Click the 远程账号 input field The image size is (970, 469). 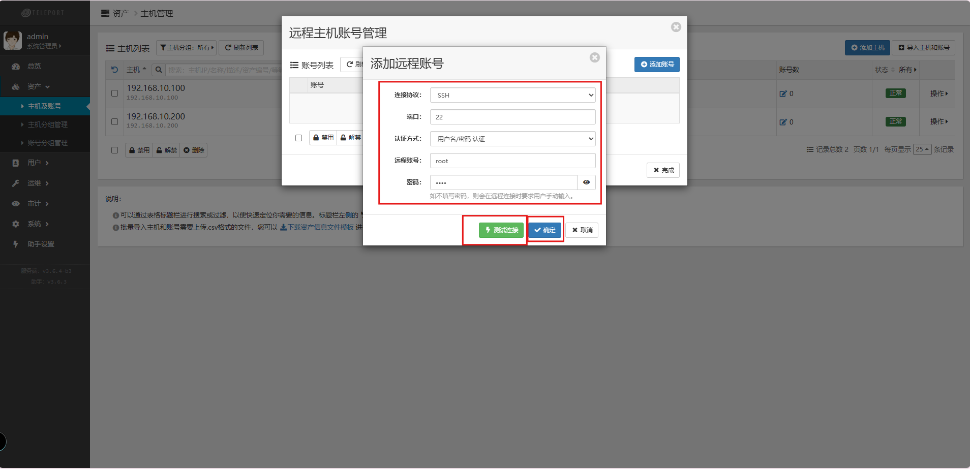coord(512,161)
